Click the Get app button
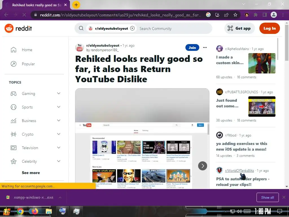Screen dimensions: 289x217 click(239, 28)
